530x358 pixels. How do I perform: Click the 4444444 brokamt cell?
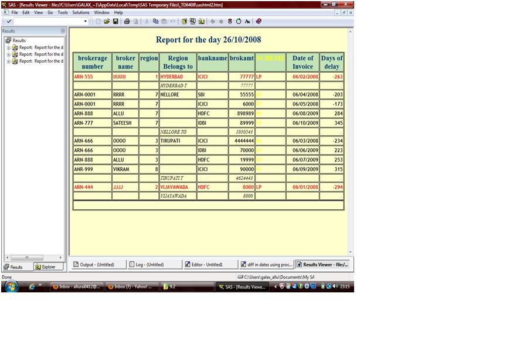[x=242, y=141]
